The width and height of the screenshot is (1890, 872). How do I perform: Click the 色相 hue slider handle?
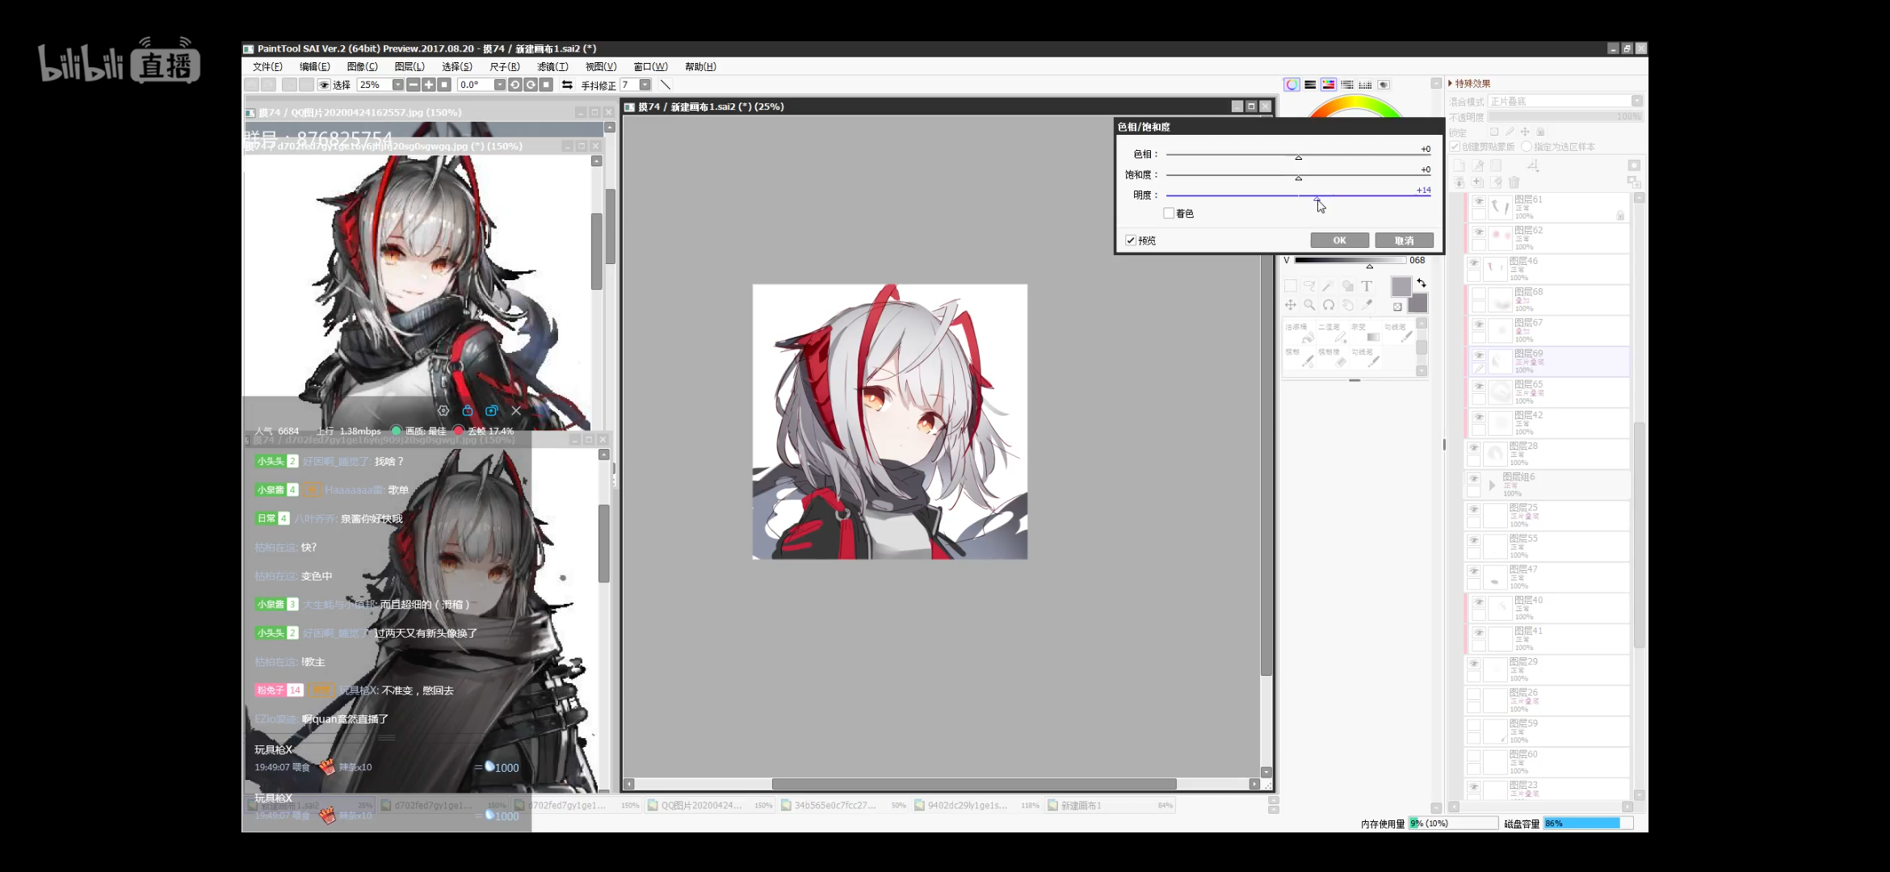(x=1299, y=157)
